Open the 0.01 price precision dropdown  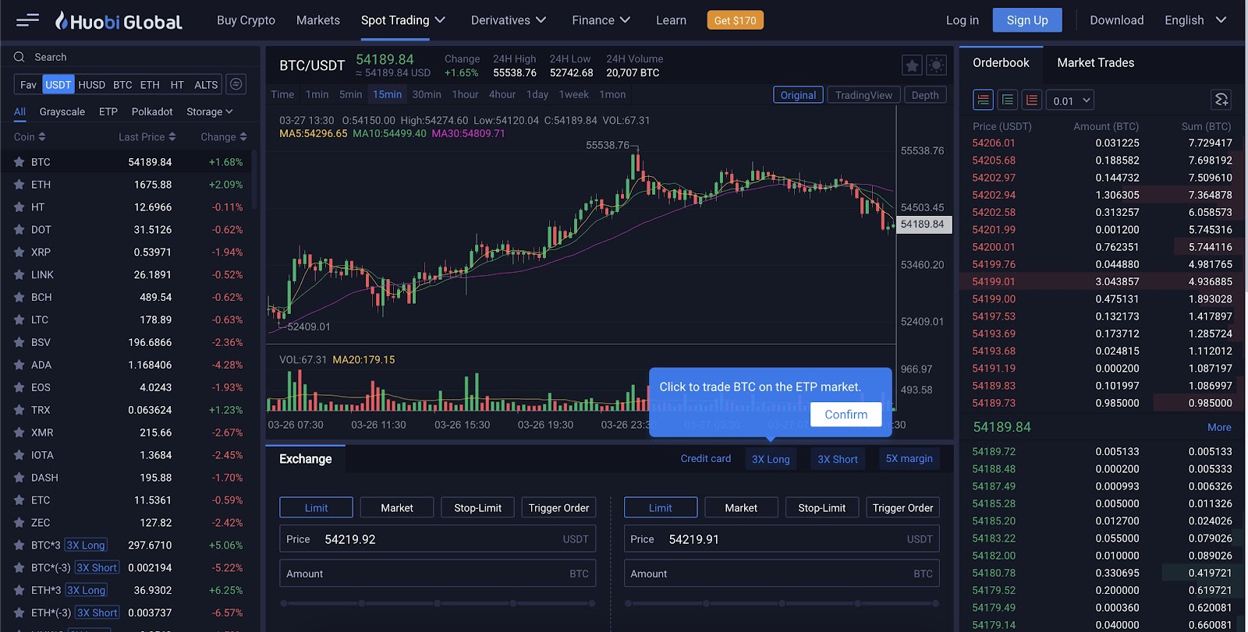1072,101
